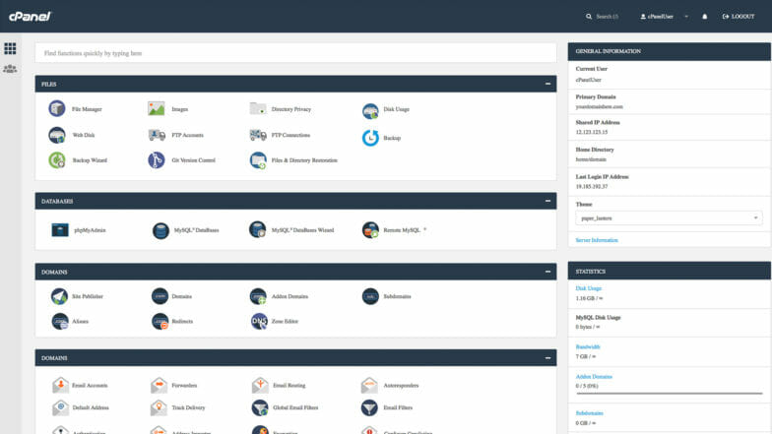Collapse the DATABASES section
This screenshot has width=772, height=434.
pyautogui.click(x=547, y=201)
